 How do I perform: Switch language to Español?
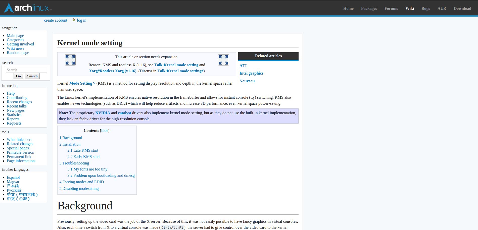point(13,177)
